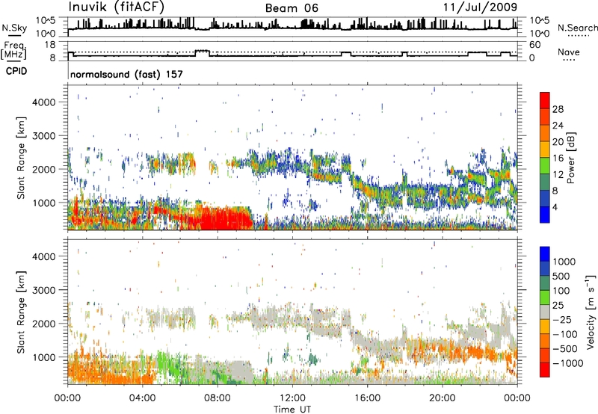
Task: Click the "60" Nave axis tick label
Action: 534,45
